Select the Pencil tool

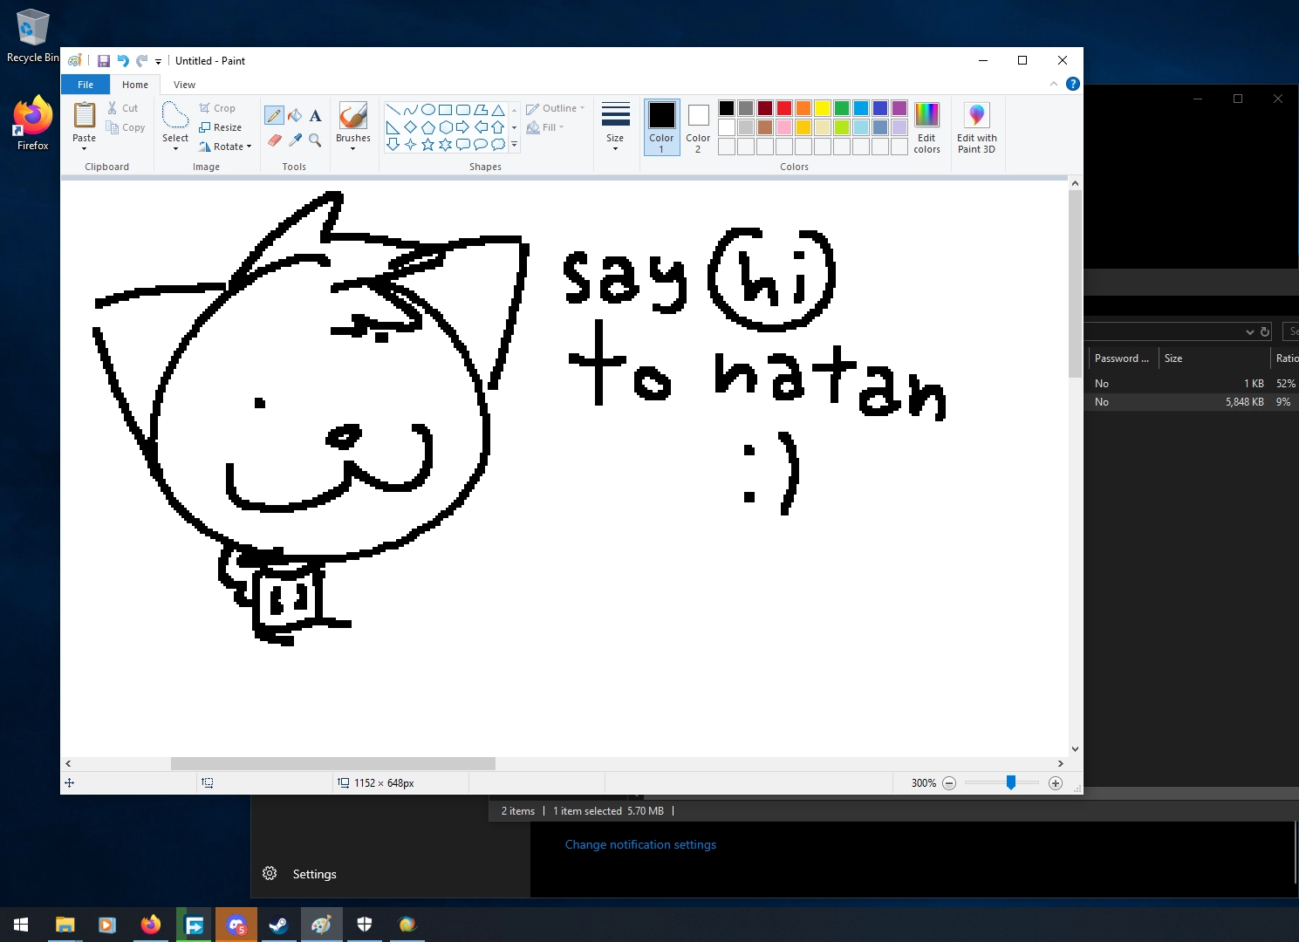coord(274,115)
